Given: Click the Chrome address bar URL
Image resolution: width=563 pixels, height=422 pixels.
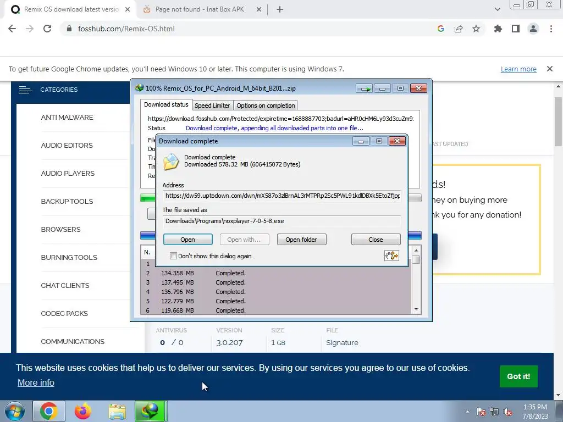Looking at the screenshot, I should (126, 29).
